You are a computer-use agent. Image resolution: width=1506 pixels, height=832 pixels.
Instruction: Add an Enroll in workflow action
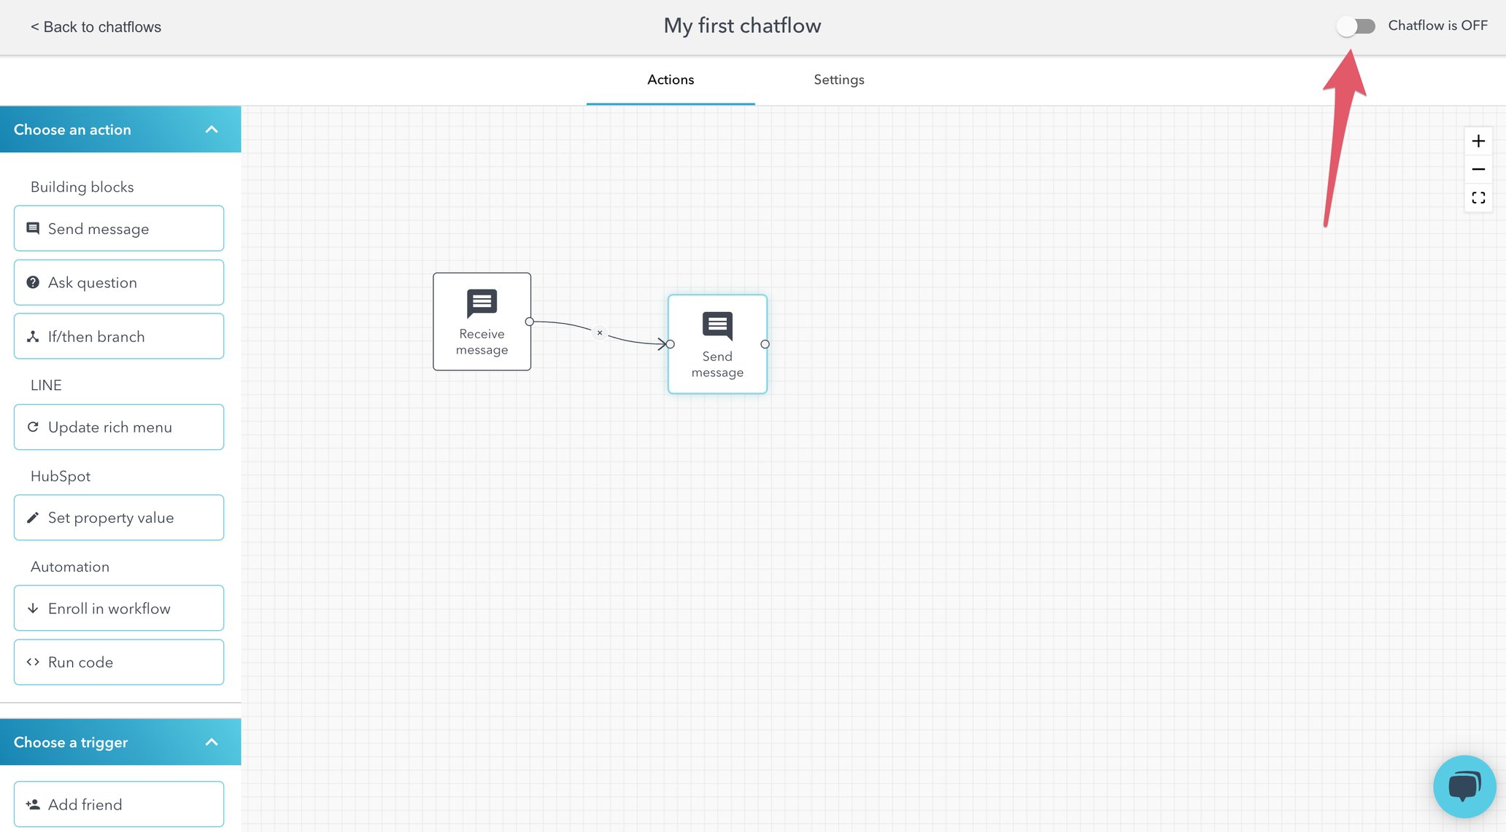click(118, 607)
